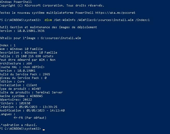This screenshot has width=170, height=134.
Task: Click the "Build du Service Pack : 2965" line
Action: (x=25, y=74)
